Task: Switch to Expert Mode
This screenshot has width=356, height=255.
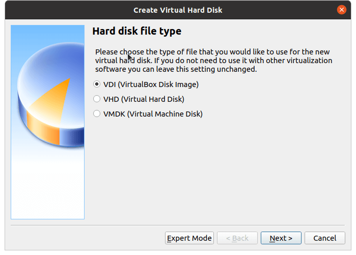Action: point(189,238)
